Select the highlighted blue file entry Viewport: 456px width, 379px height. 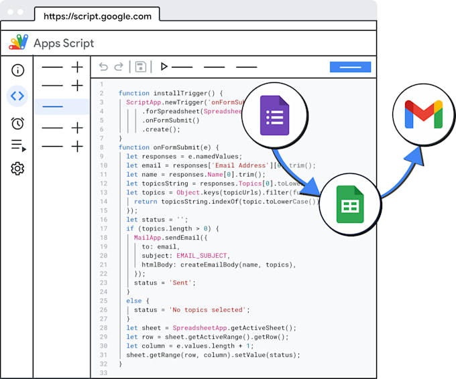coord(62,106)
